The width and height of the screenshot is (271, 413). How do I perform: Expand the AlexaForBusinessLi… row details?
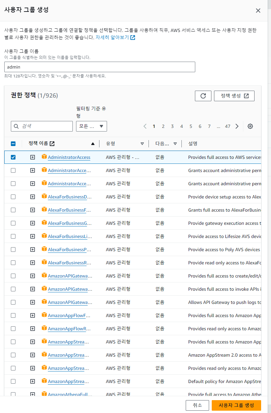pyautogui.click(x=32, y=236)
